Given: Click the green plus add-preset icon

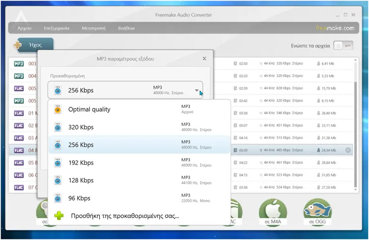Looking at the screenshot, I should [x=59, y=216].
